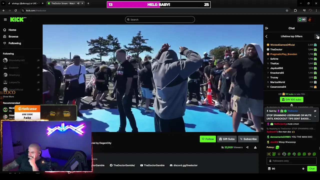Go forward in the browser toolbar

(9, 10)
